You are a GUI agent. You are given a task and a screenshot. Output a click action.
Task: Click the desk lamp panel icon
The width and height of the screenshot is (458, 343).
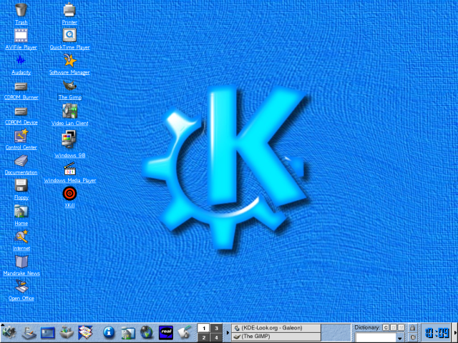point(29,333)
